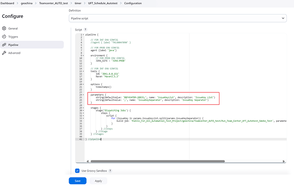Click the Pipeline section icon in sidebar
The height and width of the screenshot is (186, 294).
click(4, 45)
